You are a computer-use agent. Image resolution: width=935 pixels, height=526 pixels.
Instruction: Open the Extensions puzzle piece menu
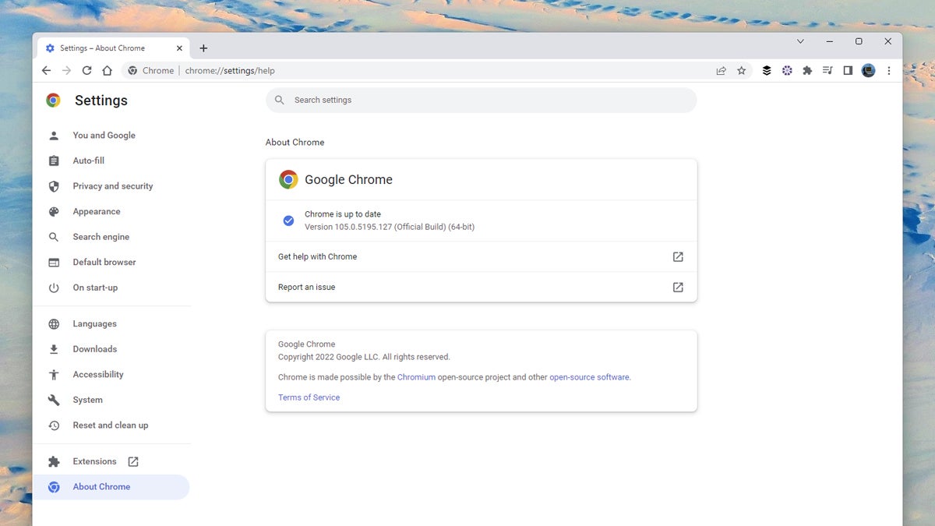click(807, 70)
